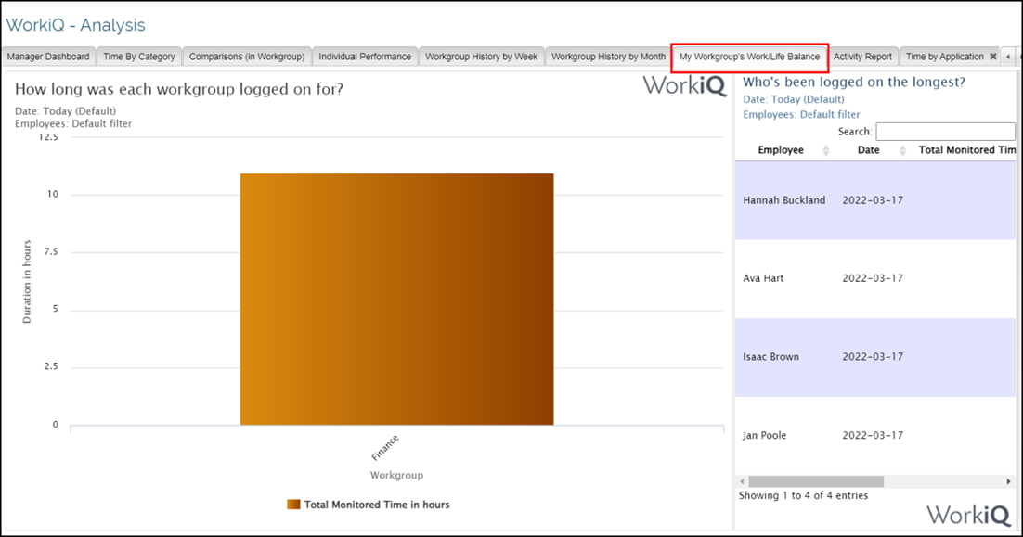Click the WorkiQ logo above chart
This screenshot has height=537, width=1023.
click(x=685, y=86)
